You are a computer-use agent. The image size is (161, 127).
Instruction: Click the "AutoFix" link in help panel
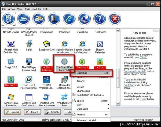(x=129, y=85)
